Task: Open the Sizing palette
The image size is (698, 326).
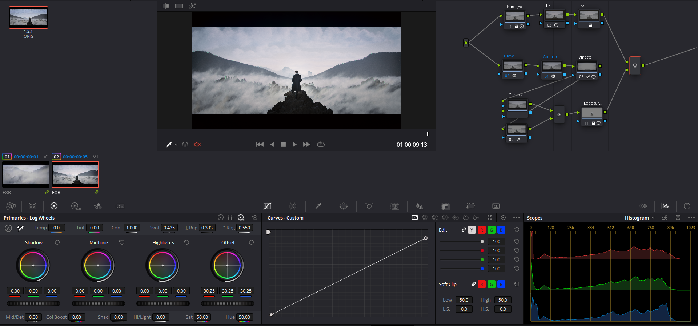Action: pos(471,206)
